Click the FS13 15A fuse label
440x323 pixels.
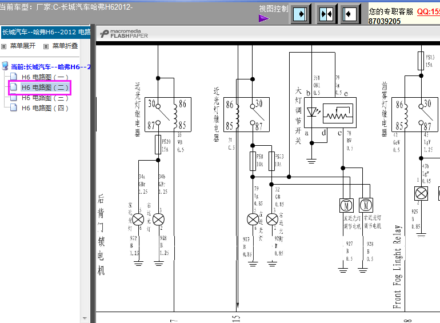pyautogui.click(x=430, y=61)
